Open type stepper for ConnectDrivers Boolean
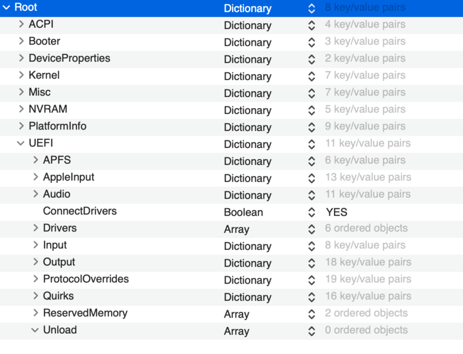Screen dimensions: 463x354 click(x=312, y=212)
